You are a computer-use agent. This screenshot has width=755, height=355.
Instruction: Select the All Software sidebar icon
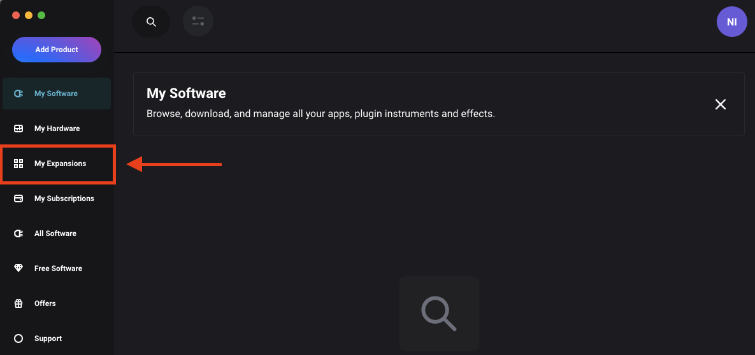click(x=18, y=233)
